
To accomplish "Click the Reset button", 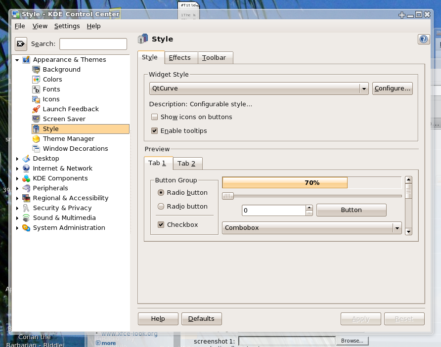I will click(x=404, y=319).
